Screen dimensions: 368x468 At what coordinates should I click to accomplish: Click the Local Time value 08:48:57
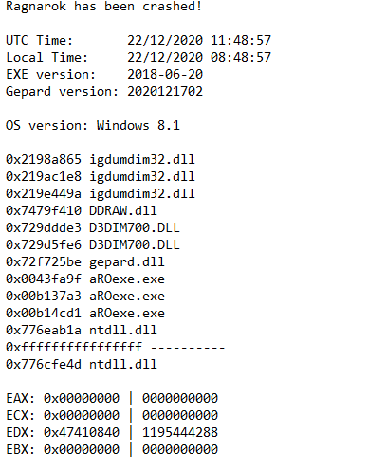pyautogui.click(x=241, y=57)
